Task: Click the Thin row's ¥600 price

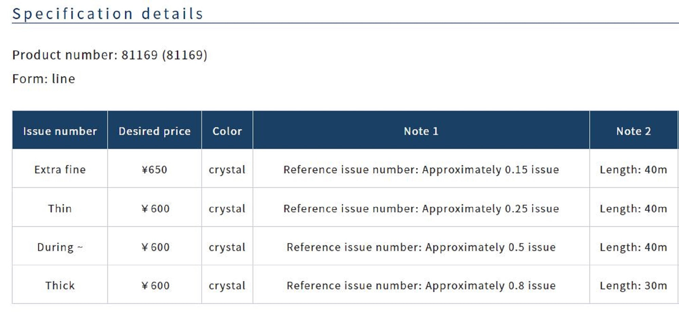Action: pyautogui.click(x=155, y=209)
